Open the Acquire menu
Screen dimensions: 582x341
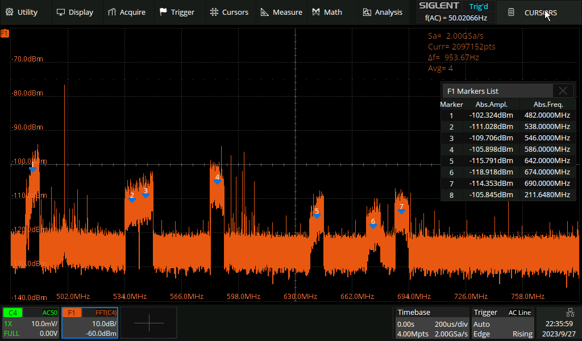click(x=127, y=12)
